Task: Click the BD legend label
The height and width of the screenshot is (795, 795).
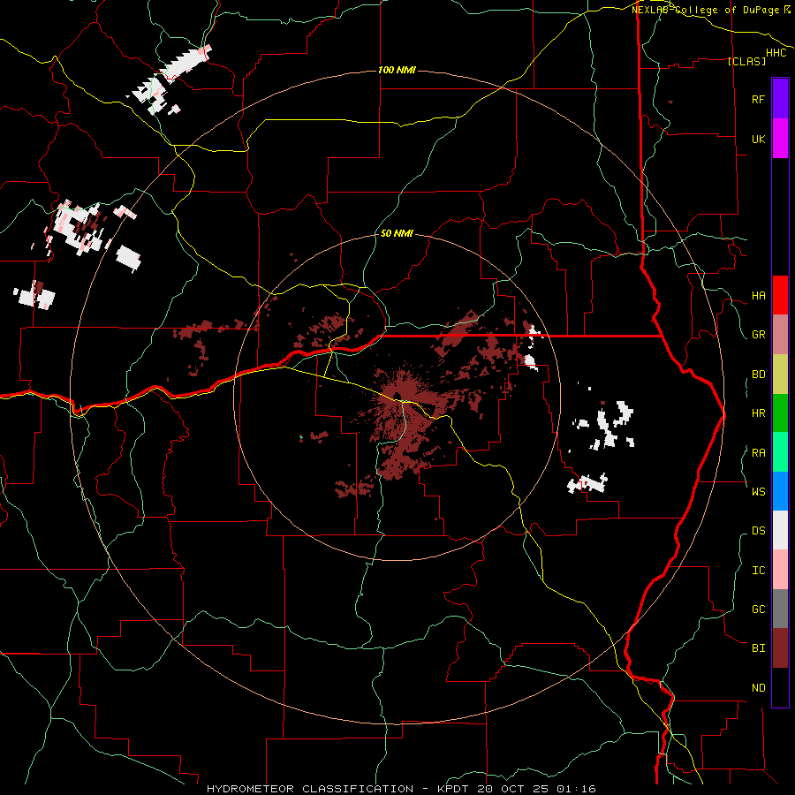Action: point(758,375)
